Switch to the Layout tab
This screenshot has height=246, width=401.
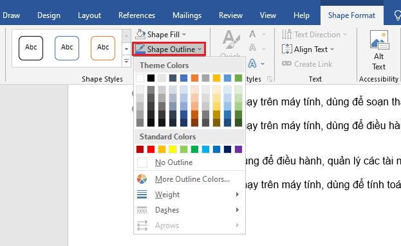89,15
